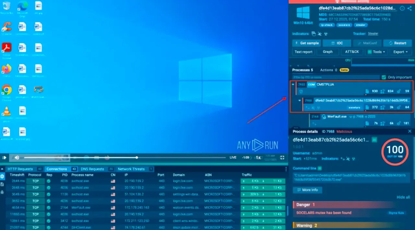Open the Tools dropdown menu
The image size is (415, 230).
(376, 52)
